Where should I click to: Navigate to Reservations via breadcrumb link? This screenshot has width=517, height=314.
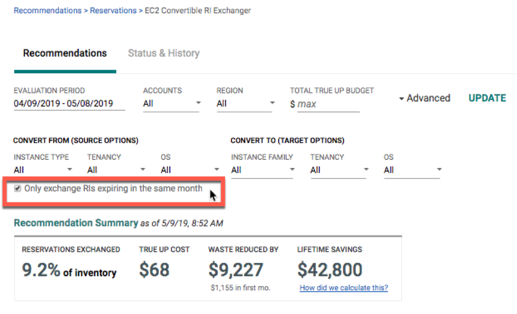coord(113,10)
